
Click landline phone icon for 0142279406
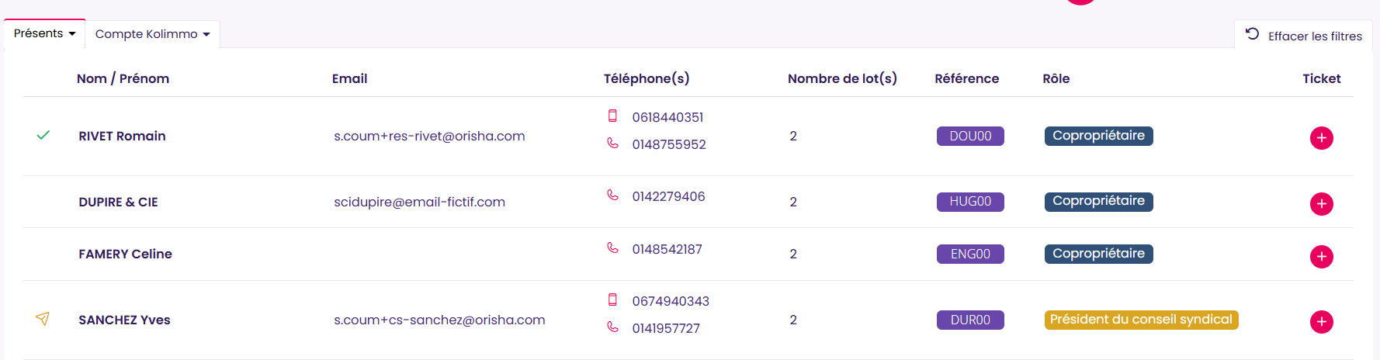click(612, 196)
